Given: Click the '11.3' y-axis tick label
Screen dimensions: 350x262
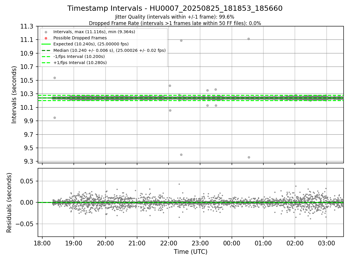Looking at the screenshot, I should pyautogui.click(x=27, y=26).
